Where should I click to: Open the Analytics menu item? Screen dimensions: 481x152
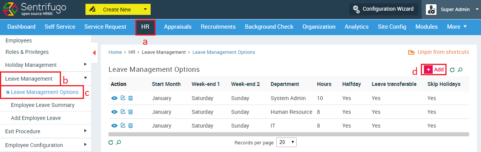[x=356, y=27]
